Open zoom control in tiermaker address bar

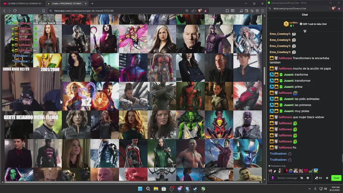click(x=187, y=11)
